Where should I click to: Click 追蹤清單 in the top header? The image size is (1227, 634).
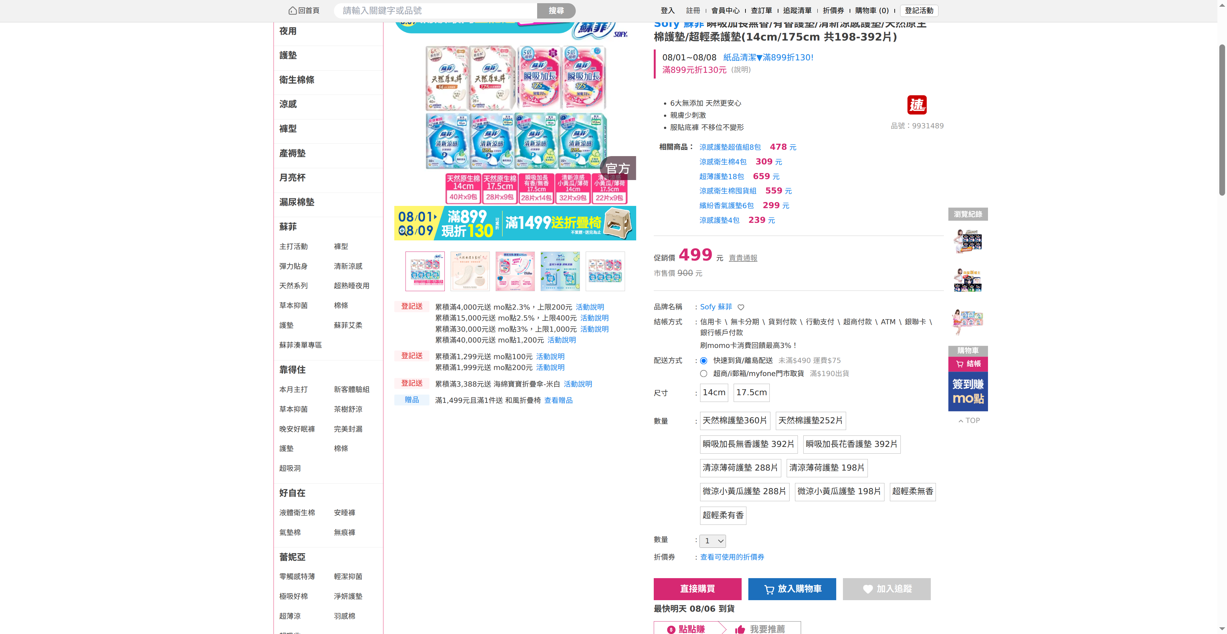click(797, 11)
